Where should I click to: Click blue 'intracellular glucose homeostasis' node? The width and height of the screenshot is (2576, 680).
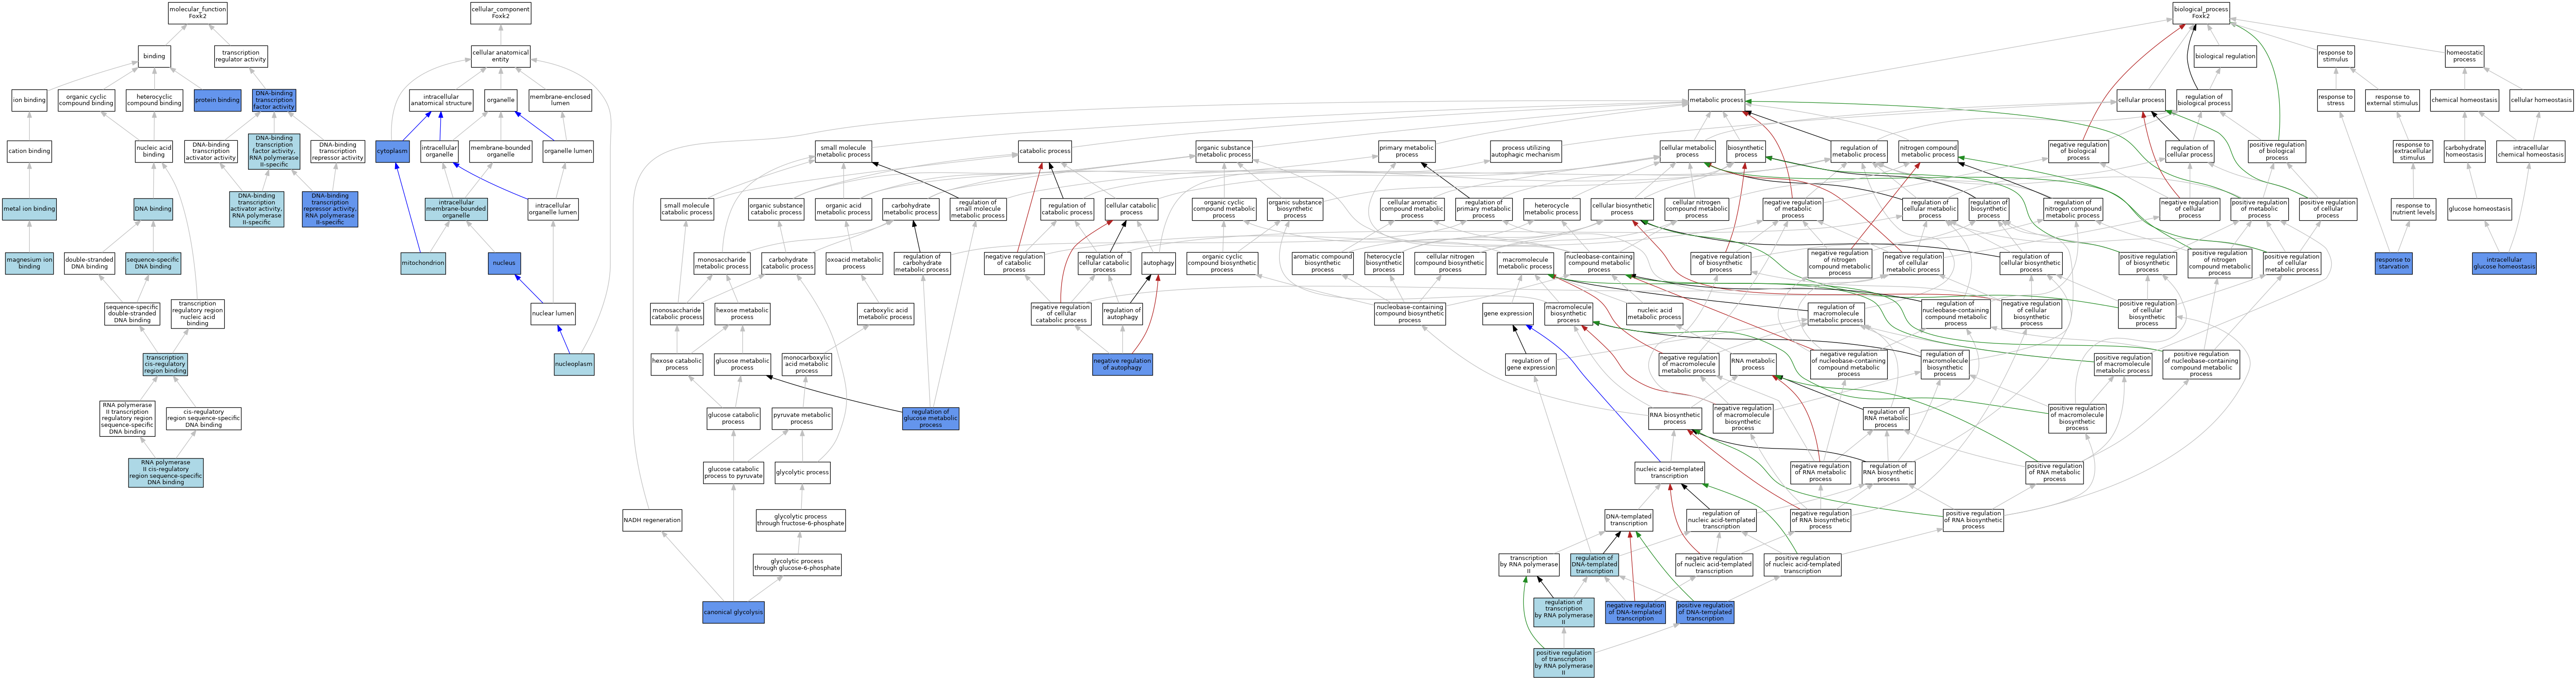[2504, 263]
